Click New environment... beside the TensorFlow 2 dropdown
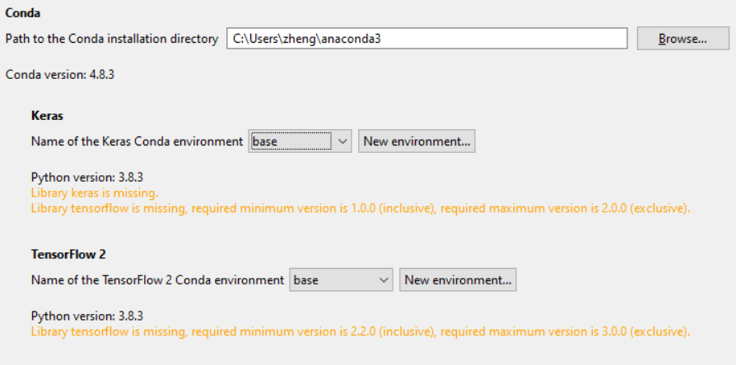Screen dimensions: 736x365 [x=458, y=280]
